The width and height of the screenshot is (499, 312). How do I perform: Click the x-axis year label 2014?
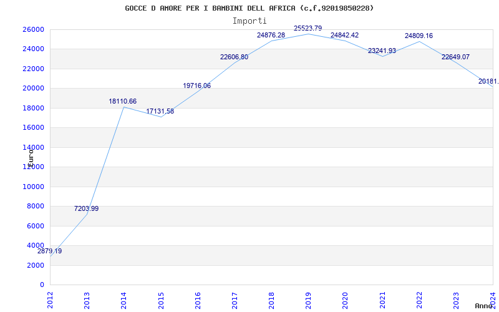coord(124,300)
